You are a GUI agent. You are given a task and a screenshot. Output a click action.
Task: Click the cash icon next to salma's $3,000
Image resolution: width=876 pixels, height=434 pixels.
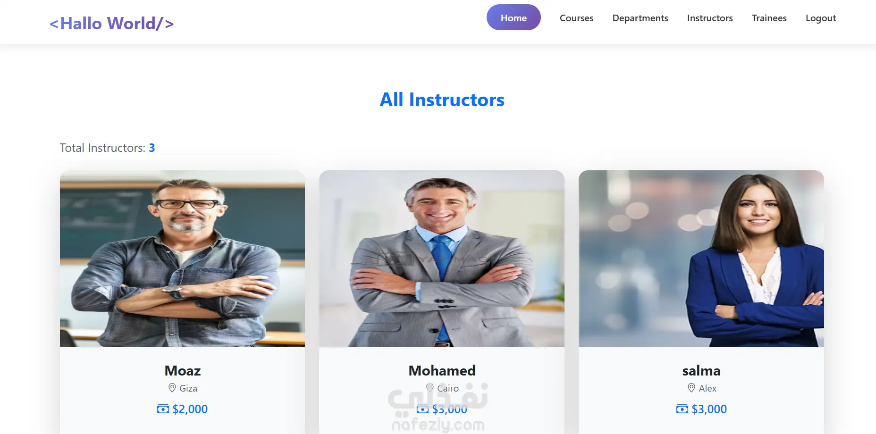pos(682,409)
